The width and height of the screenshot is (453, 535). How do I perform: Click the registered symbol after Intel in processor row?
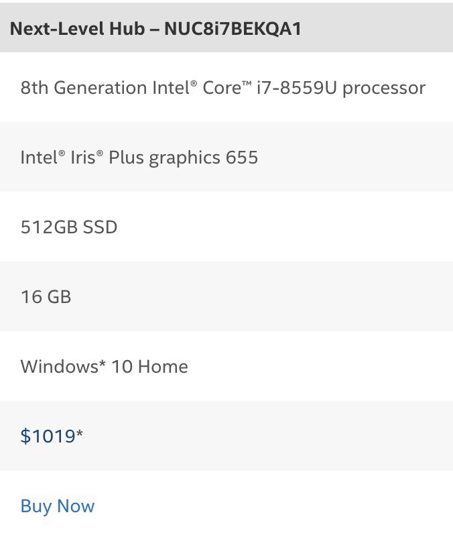194,84
